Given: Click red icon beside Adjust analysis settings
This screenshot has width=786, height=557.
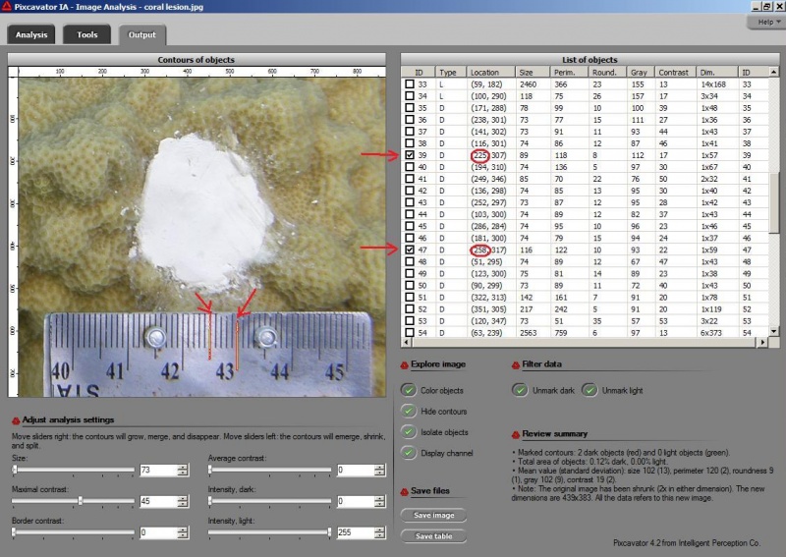Looking at the screenshot, I should point(16,420).
